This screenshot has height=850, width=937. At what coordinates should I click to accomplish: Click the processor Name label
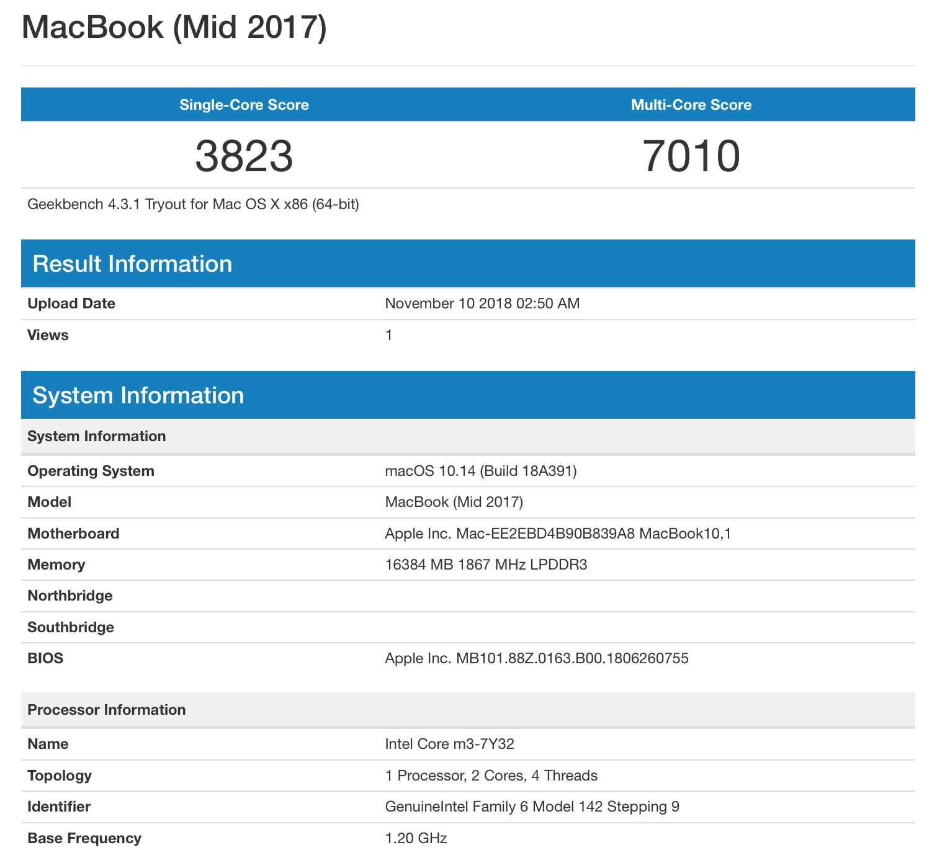tap(48, 744)
